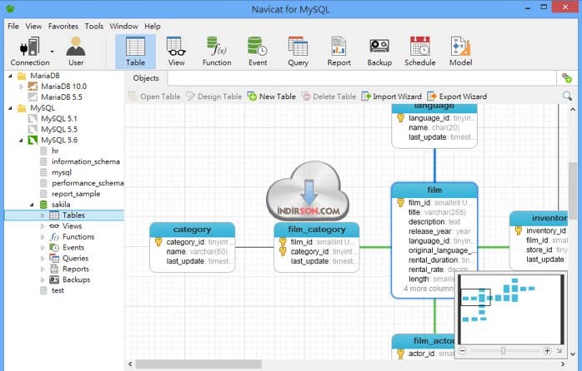
Task: Open the File menu
Action: point(13,27)
